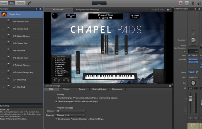Select the Channel Strips settings tab
Screen dimensions: 202x129
pos(99,89)
